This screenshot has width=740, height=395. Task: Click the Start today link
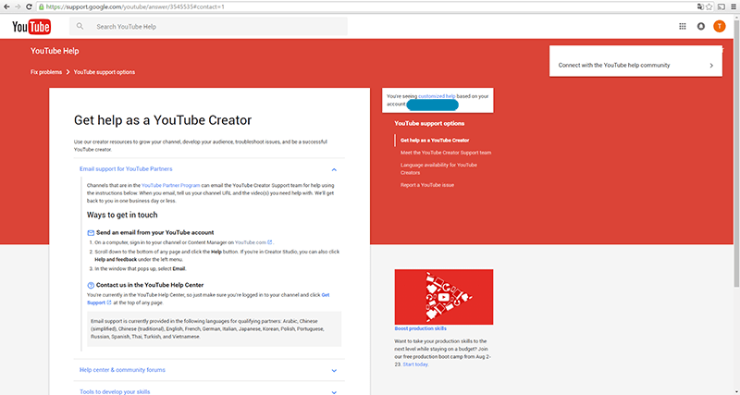(x=415, y=364)
